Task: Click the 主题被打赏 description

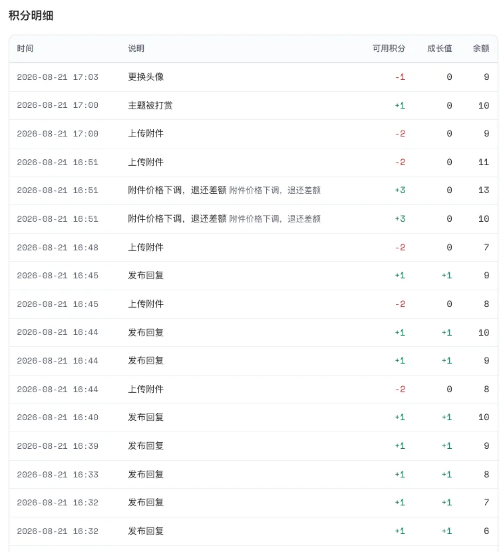Action: pos(150,105)
